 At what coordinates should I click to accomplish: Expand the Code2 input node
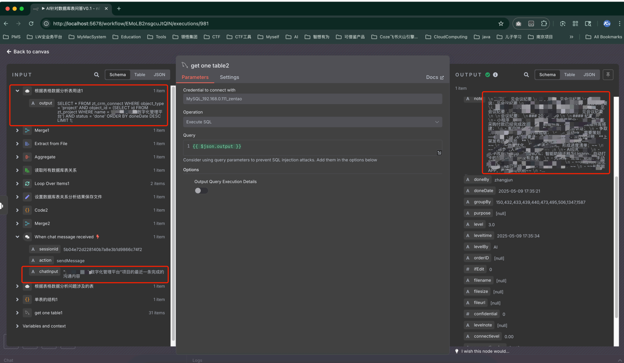[x=17, y=210]
